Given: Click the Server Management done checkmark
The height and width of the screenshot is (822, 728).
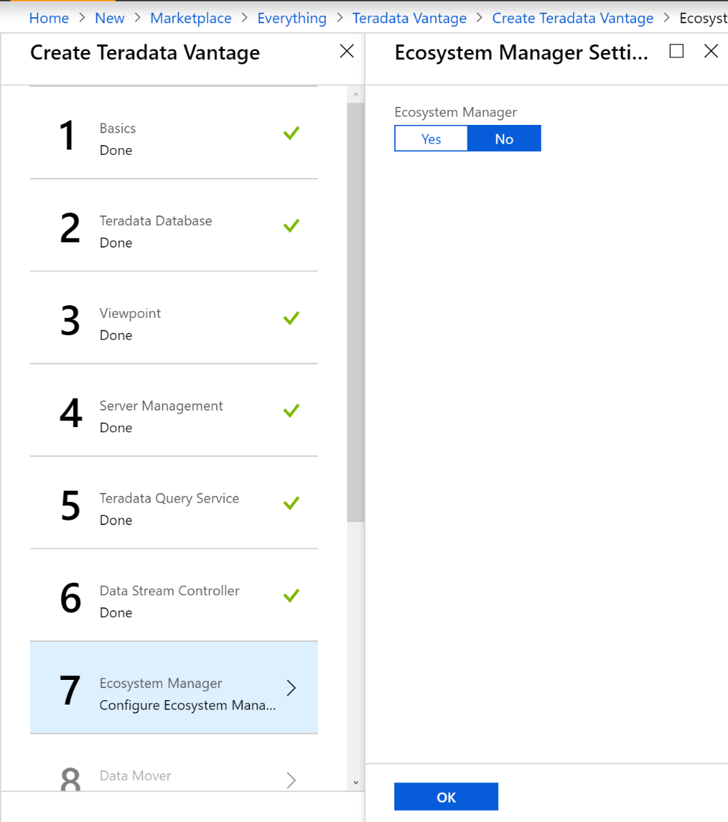Looking at the screenshot, I should tap(291, 410).
